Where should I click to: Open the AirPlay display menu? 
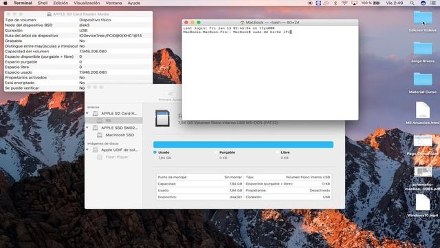click(x=354, y=3)
